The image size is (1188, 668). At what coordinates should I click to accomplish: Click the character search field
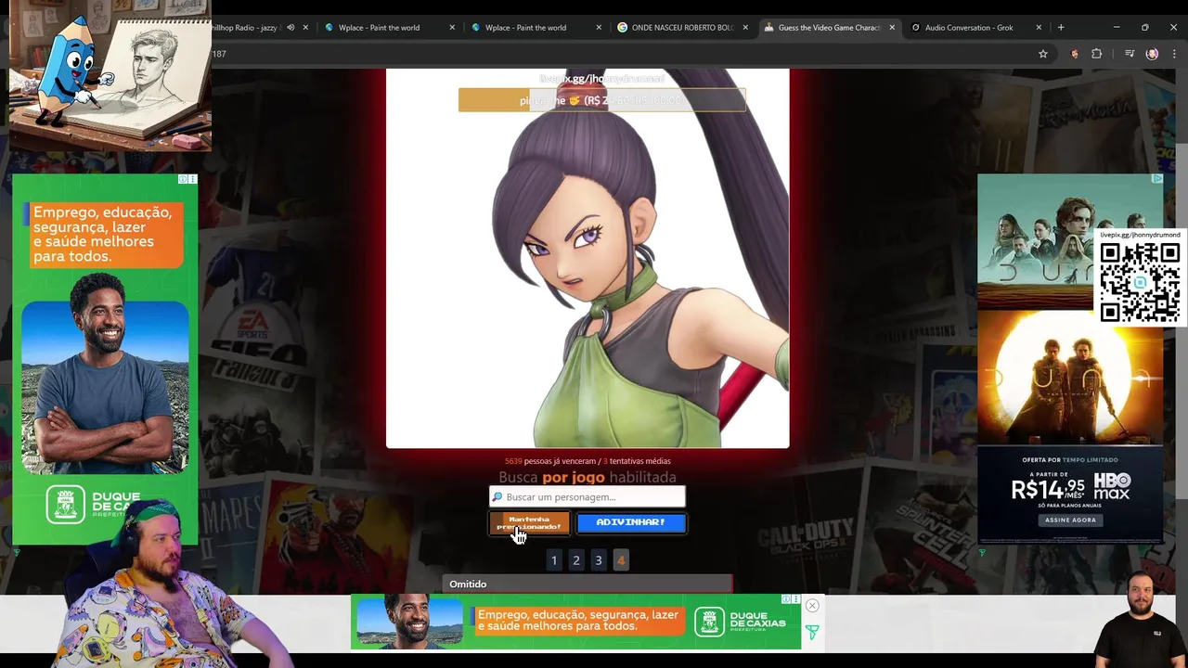point(588,496)
